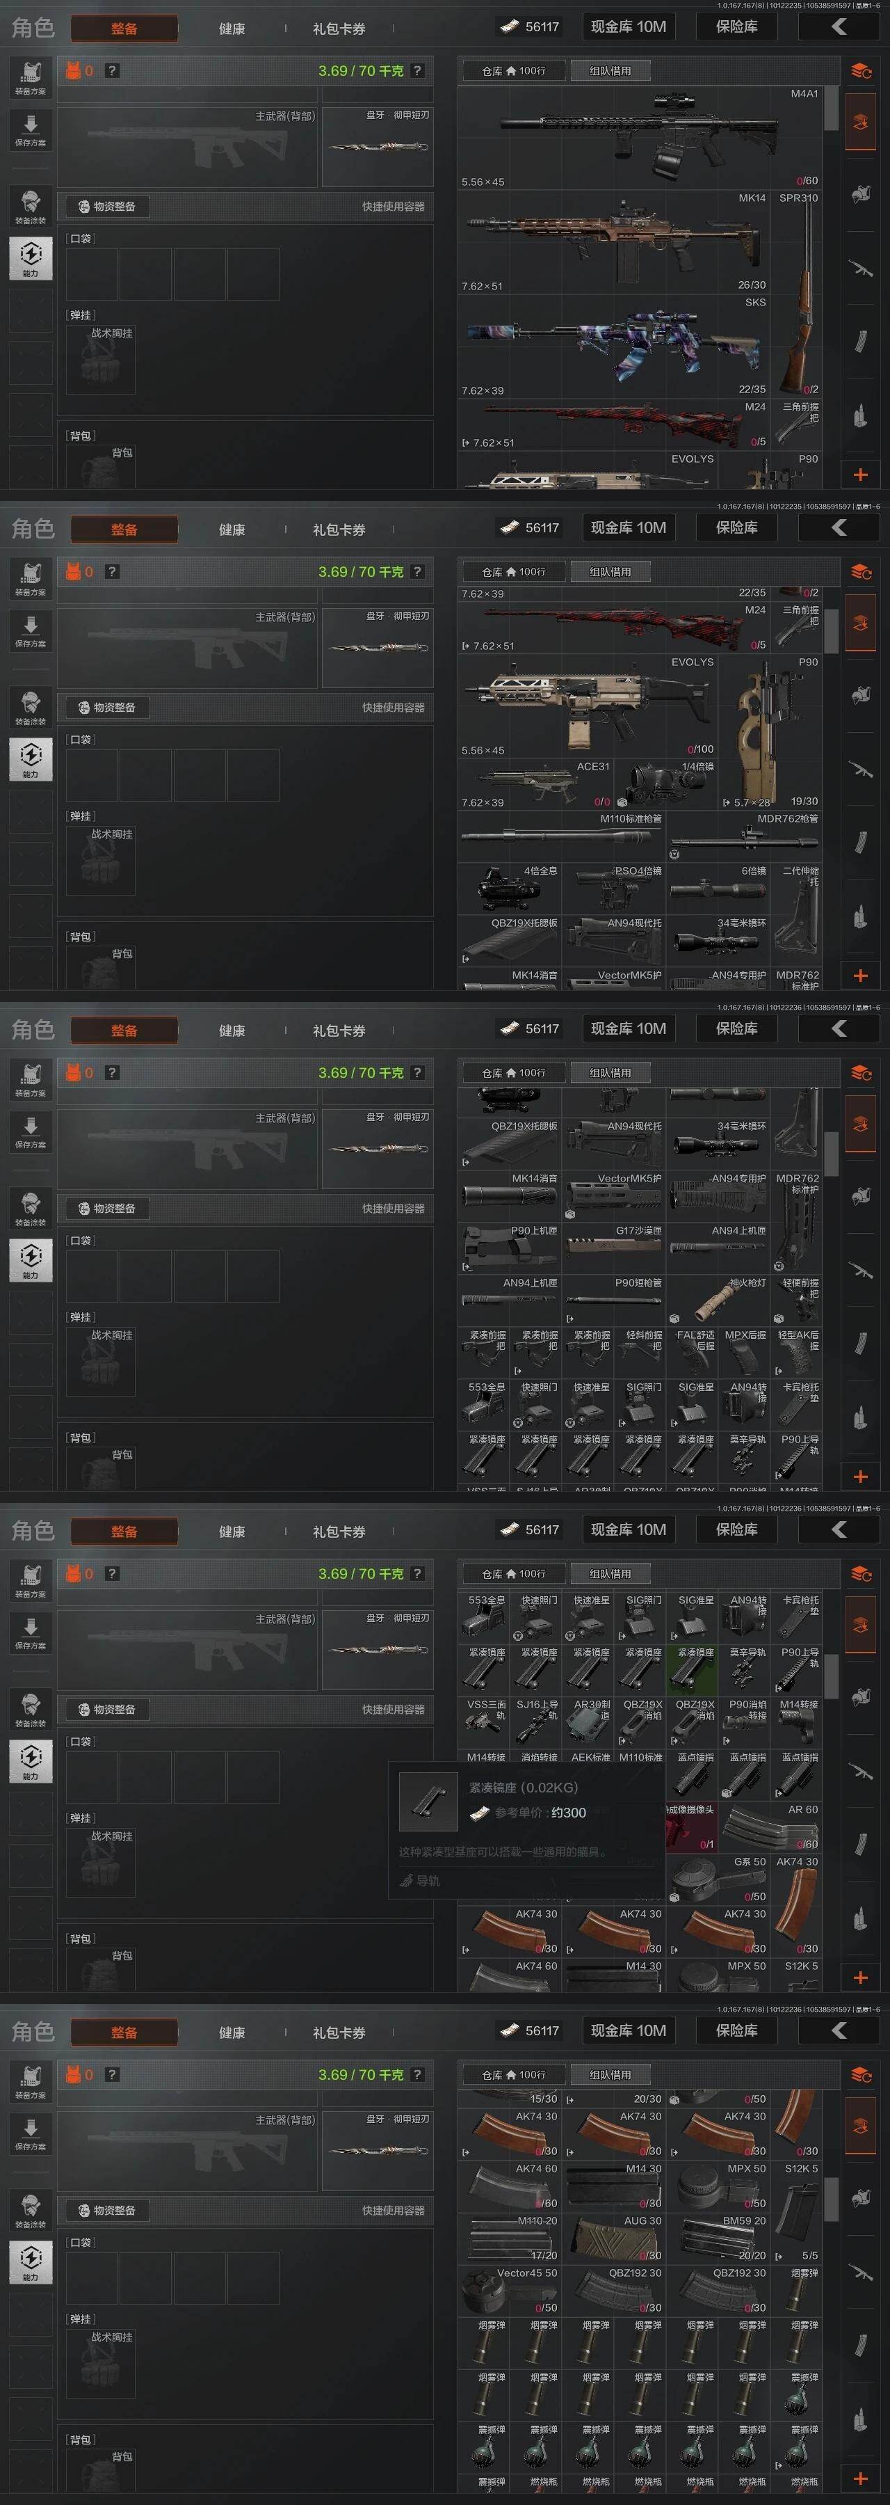Select the M110 20 magazine
The width and height of the screenshot is (890, 2505).
(x=510, y=2239)
